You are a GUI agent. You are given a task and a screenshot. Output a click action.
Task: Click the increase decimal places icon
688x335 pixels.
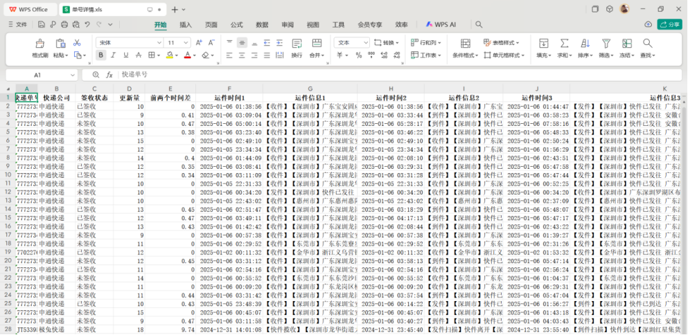(385, 55)
